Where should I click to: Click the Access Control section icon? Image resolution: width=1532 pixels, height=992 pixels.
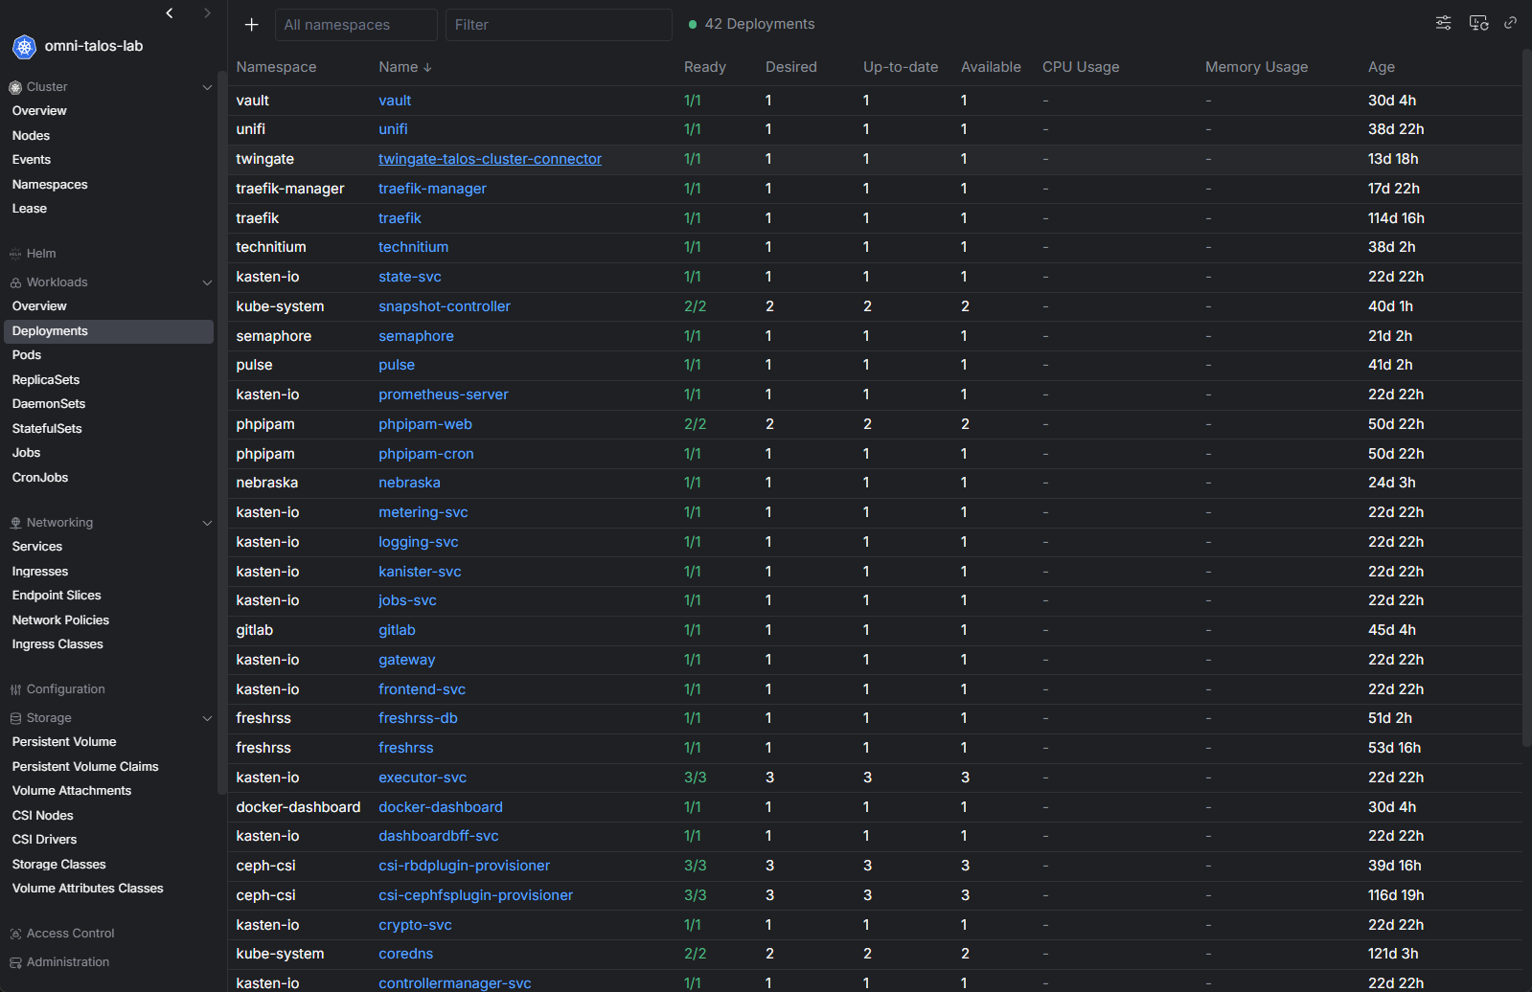click(x=15, y=934)
